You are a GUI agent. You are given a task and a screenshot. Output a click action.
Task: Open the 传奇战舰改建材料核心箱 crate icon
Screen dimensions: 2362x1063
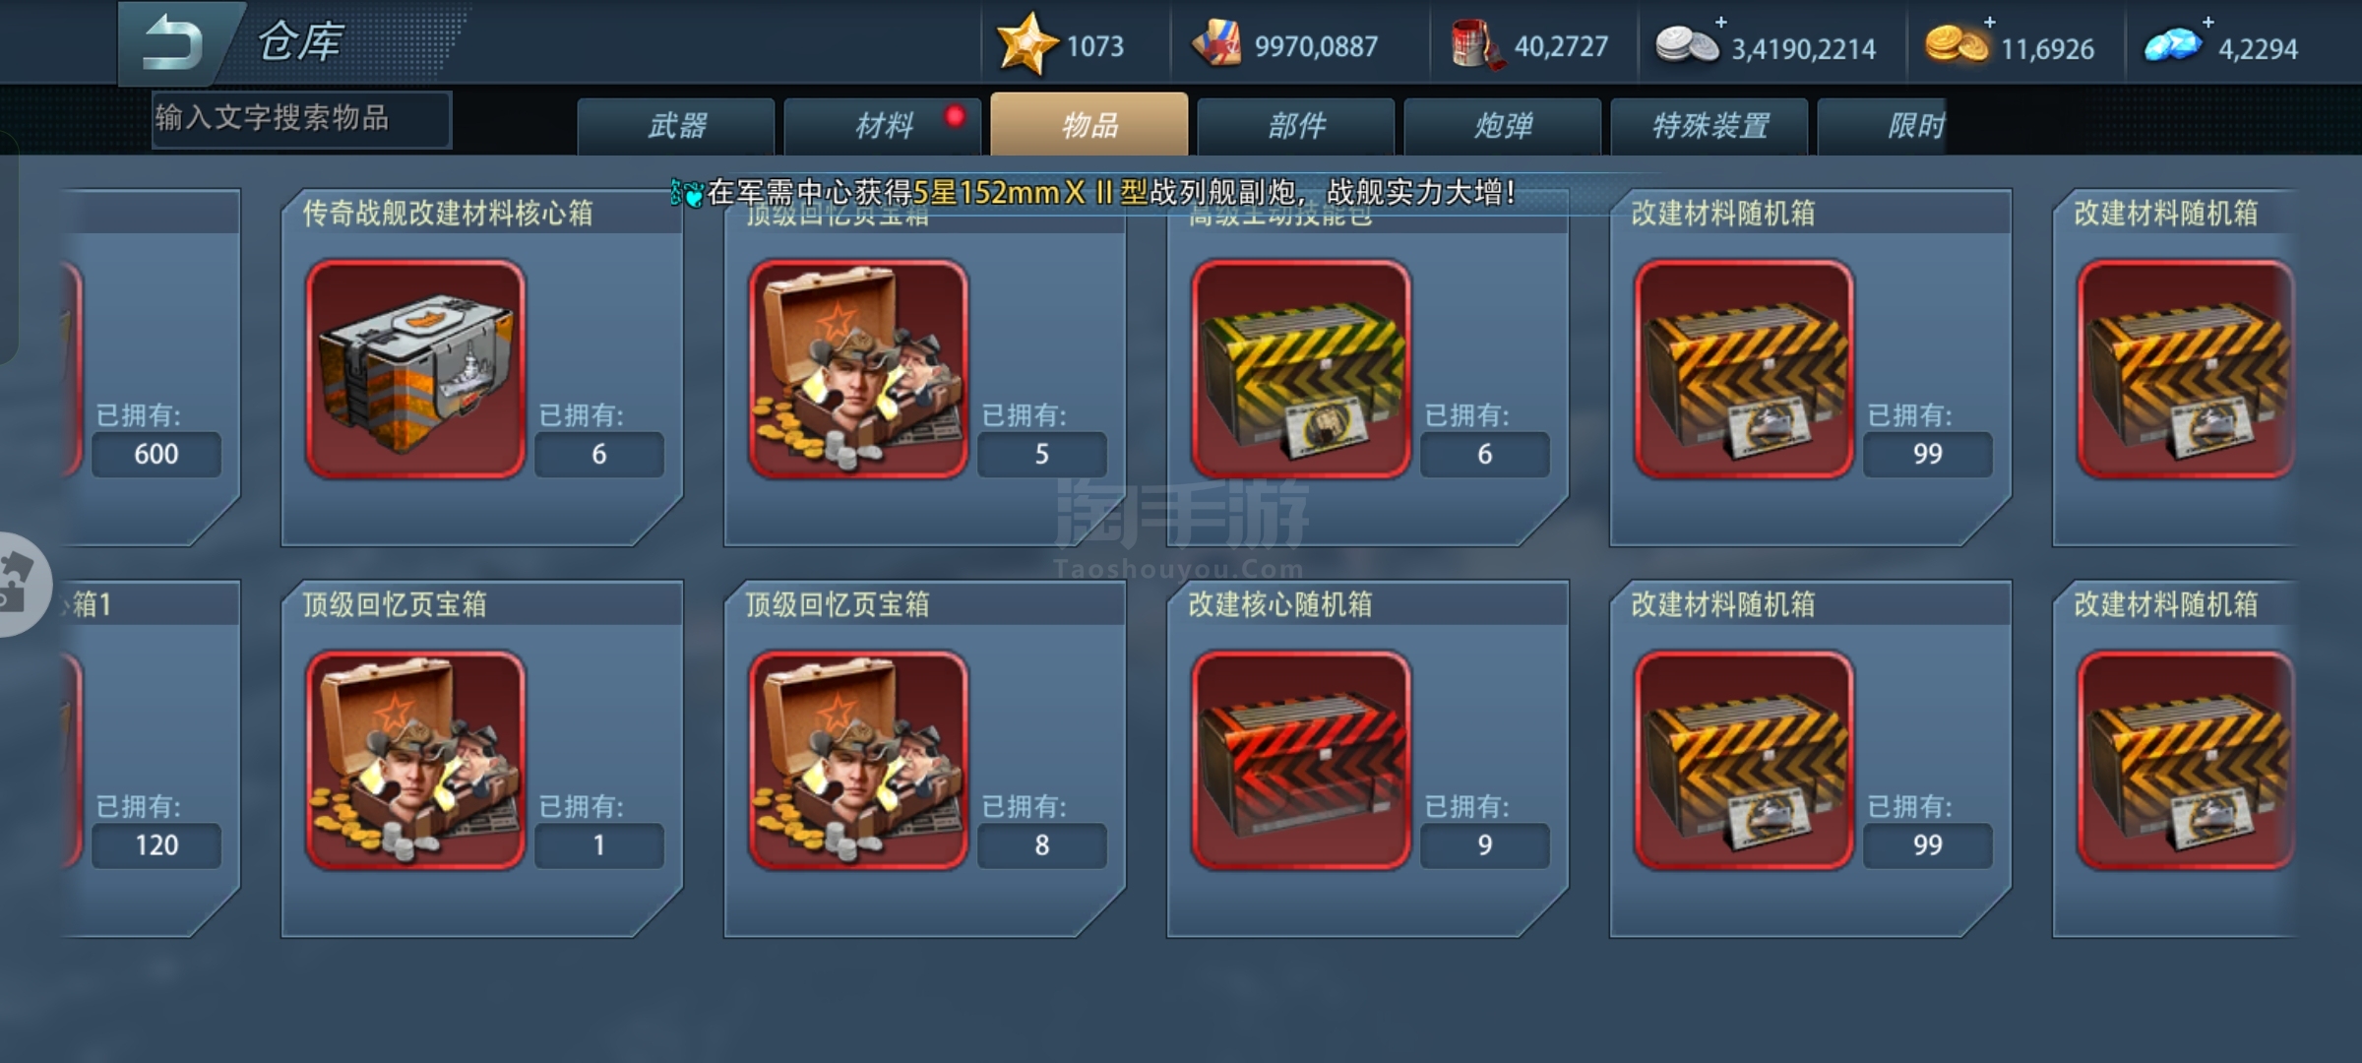point(415,369)
